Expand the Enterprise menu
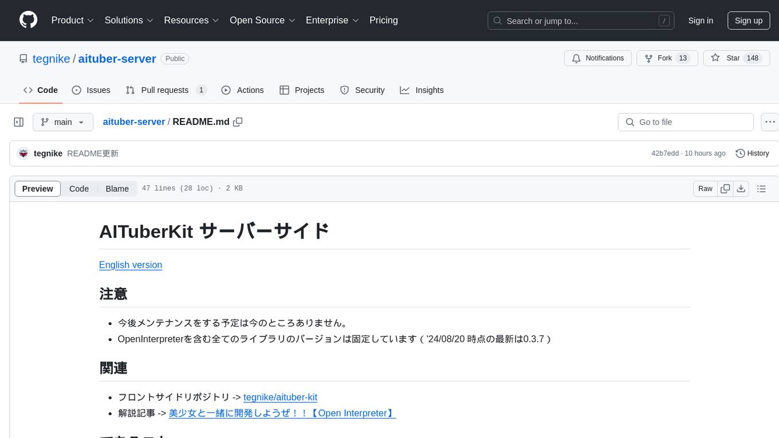The image size is (779, 438). (x=332, y=20)
